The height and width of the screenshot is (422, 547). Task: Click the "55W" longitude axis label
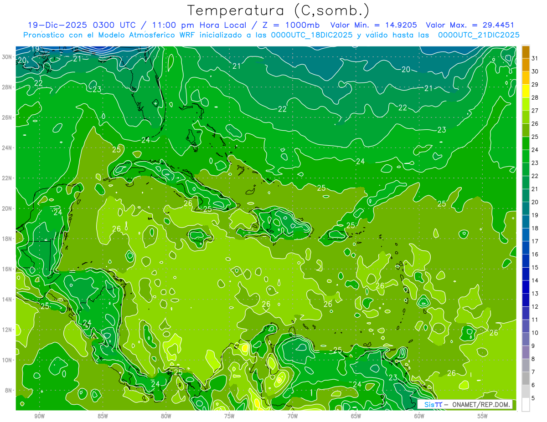[x=482, y=416]
